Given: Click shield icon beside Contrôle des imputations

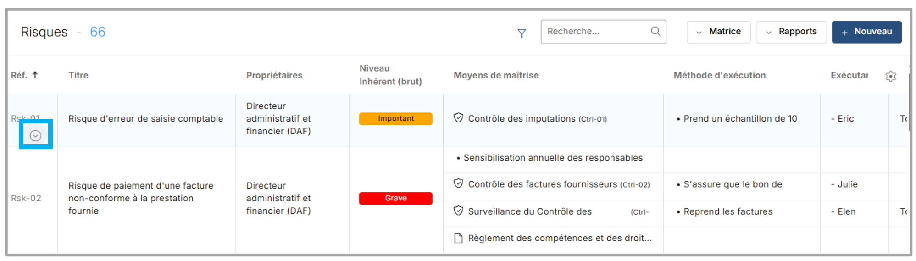Looking at the screenshot, I should 458,118.
